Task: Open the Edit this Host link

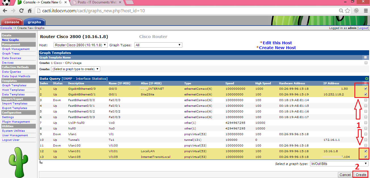Action: tap(277, 43)
